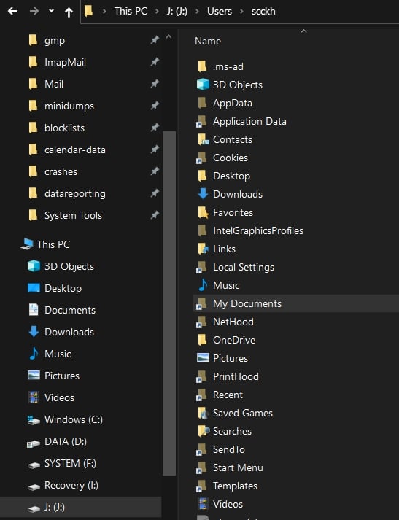
Task: Click Music note icon in file list
Action: (x=203, y=285)
